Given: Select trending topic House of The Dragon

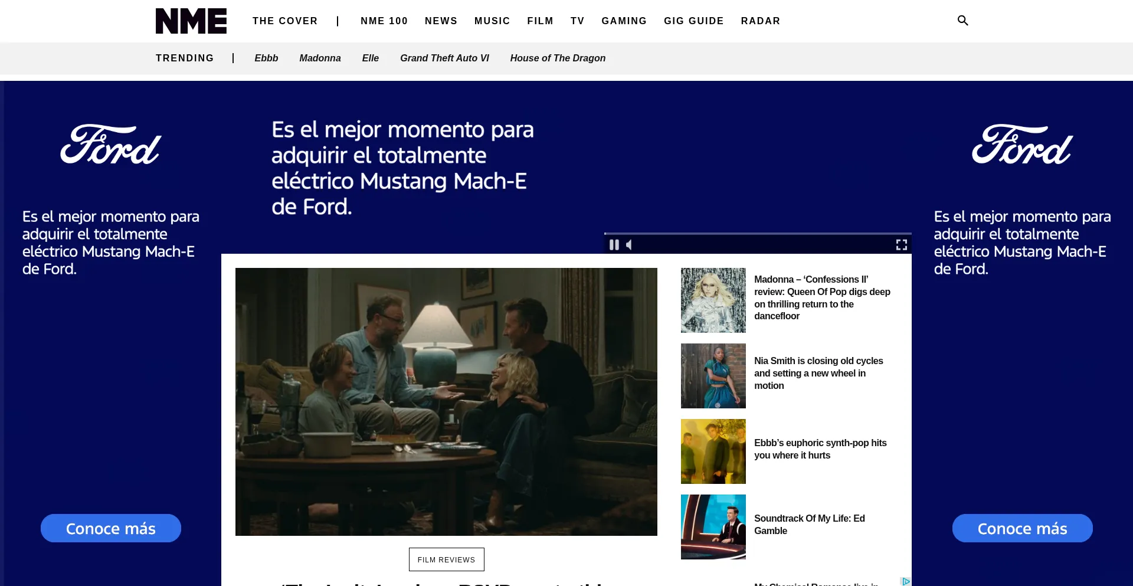Looking at the screenshot, I should pos(558,58).
